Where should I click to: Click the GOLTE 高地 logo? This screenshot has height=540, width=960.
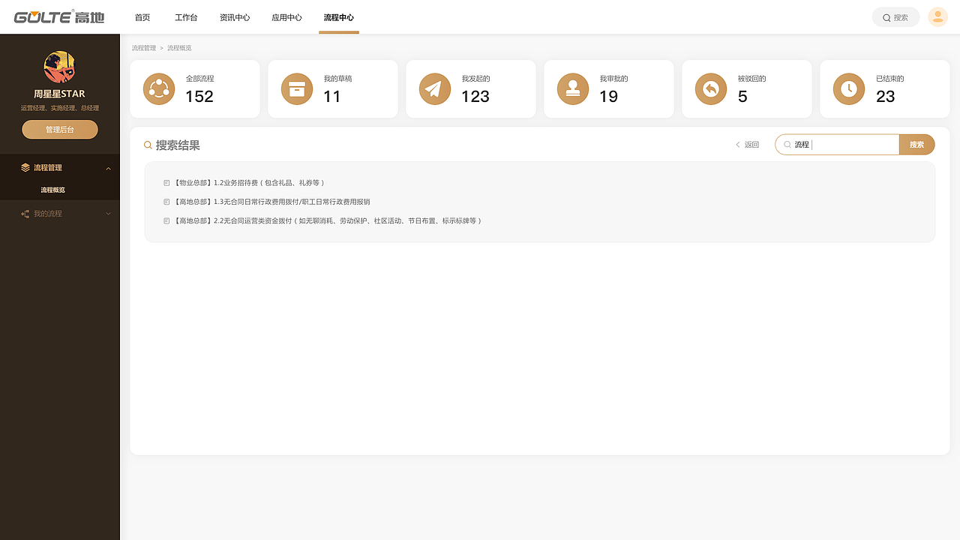click(x=59, y=16)
